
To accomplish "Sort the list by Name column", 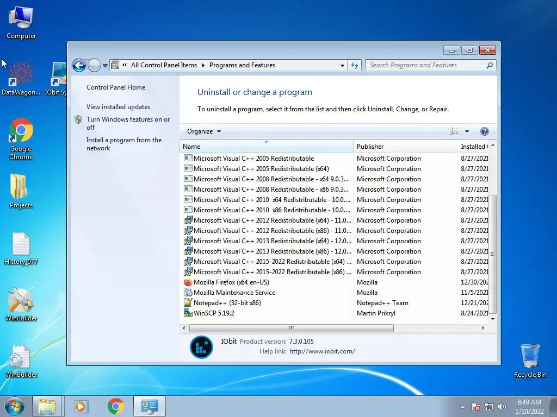I will tap(266, 147).
